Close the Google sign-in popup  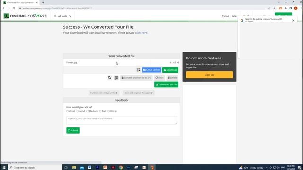[294, 20]
